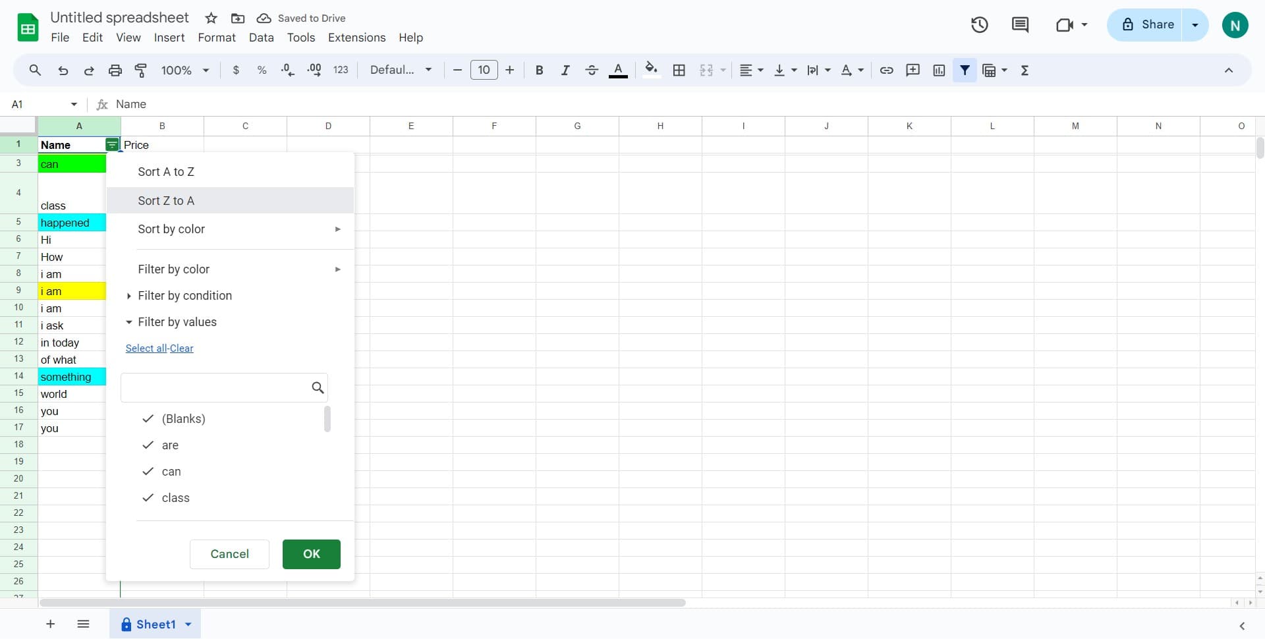The image size is (1265, 639).
Task: Open the Extensions menu
Action: click(356, 38)
